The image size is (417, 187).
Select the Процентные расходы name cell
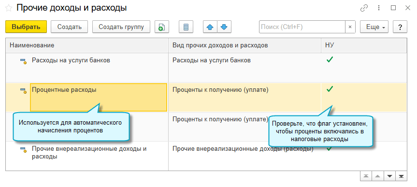coord(99,97)
